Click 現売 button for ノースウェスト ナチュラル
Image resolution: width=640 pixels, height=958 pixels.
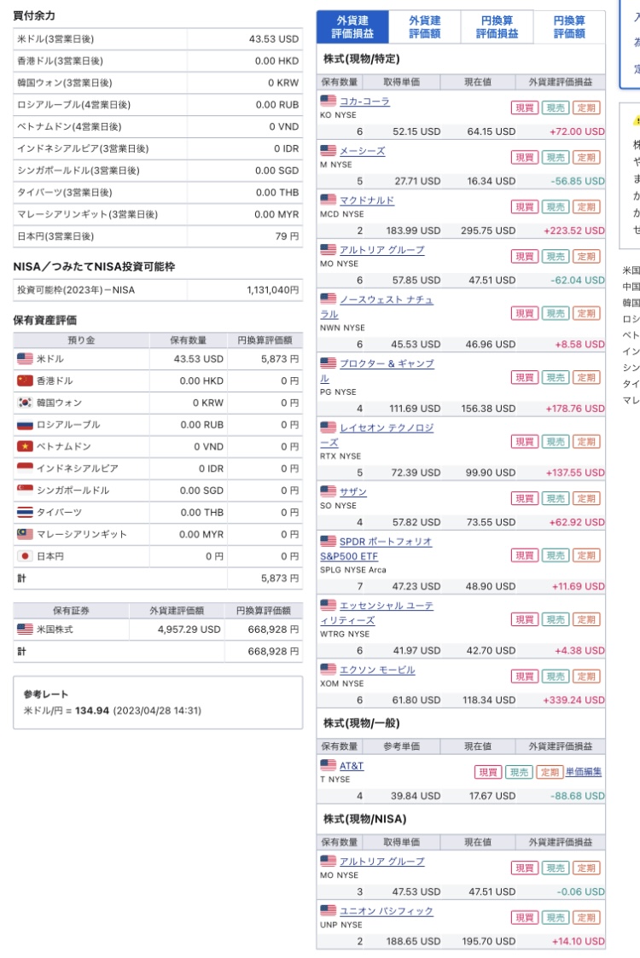click(555, 313)
